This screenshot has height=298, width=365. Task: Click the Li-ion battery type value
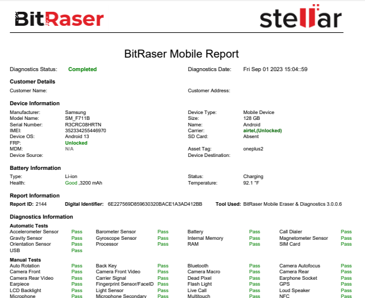tap(71, 176)
